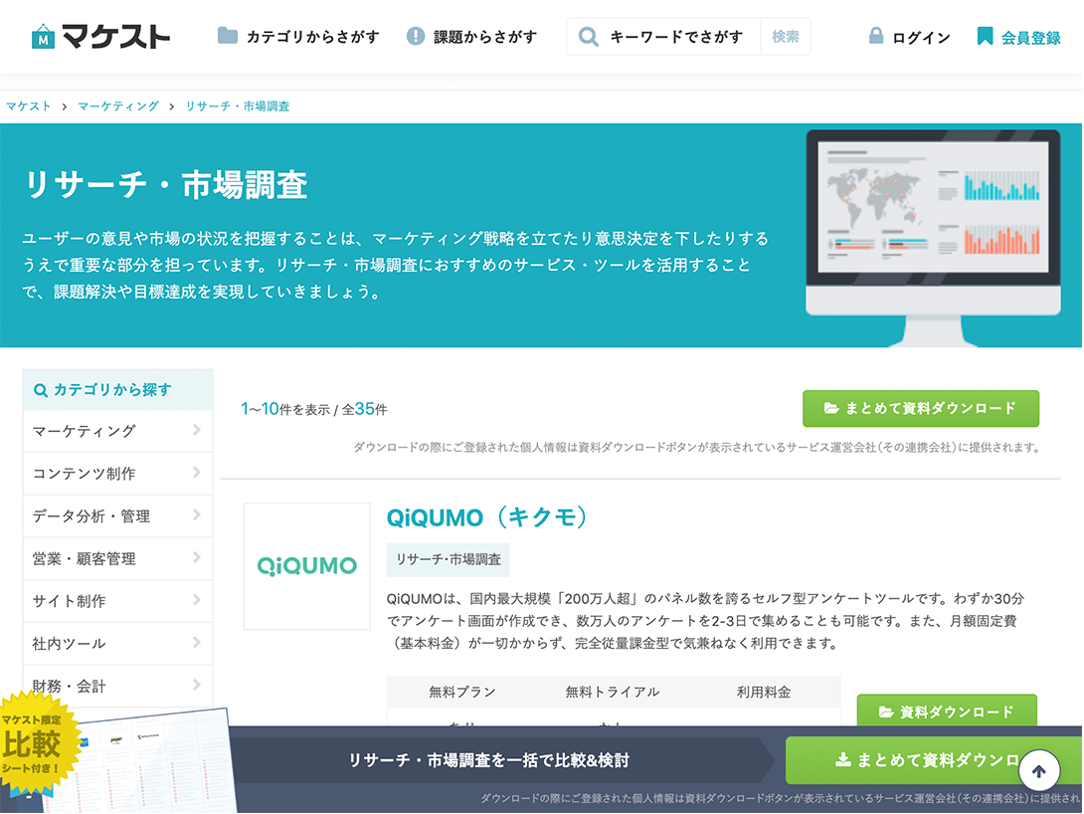The image size is (1084, 814).
Task: Click the search icon in カテゴリから探す header
Action: (x=41, y=390)
